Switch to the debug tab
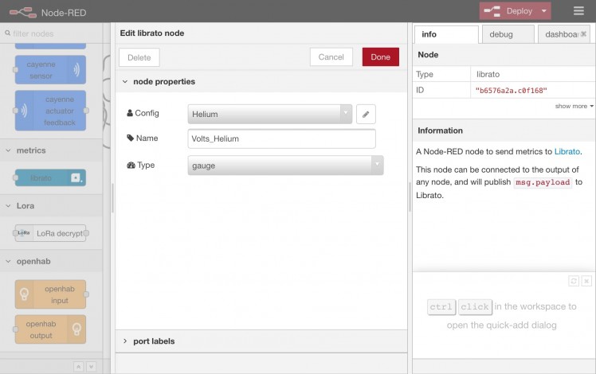 [508, 34]
